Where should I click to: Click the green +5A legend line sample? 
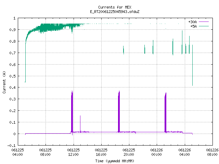pos(204,26)
